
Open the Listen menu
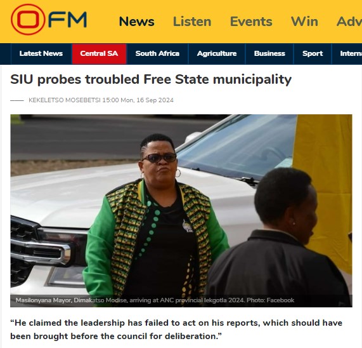(x=192, y=22)
